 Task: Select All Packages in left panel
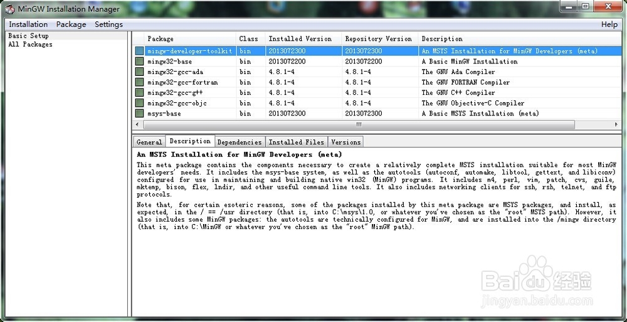[x=30, y=44]
